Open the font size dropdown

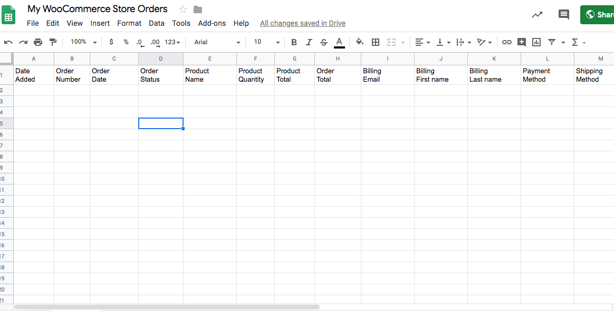pos(266,42)
